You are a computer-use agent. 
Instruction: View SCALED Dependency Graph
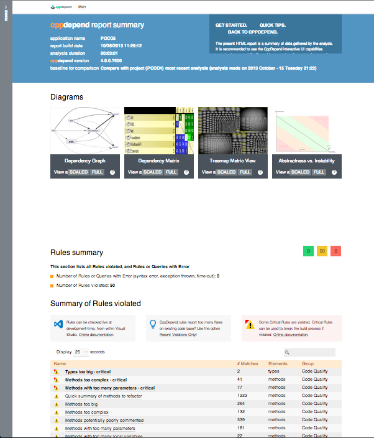[x=78, y=172]
